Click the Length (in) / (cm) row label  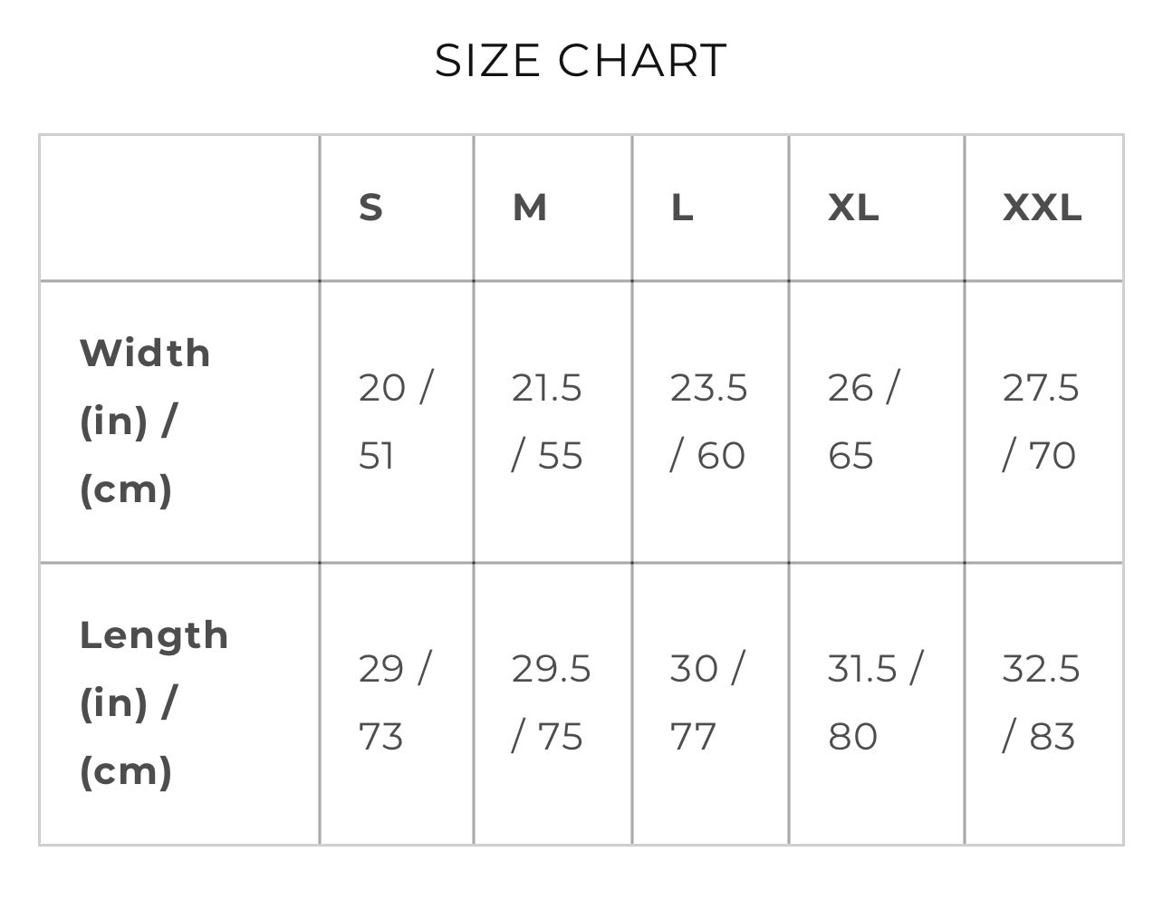point(153,702)
